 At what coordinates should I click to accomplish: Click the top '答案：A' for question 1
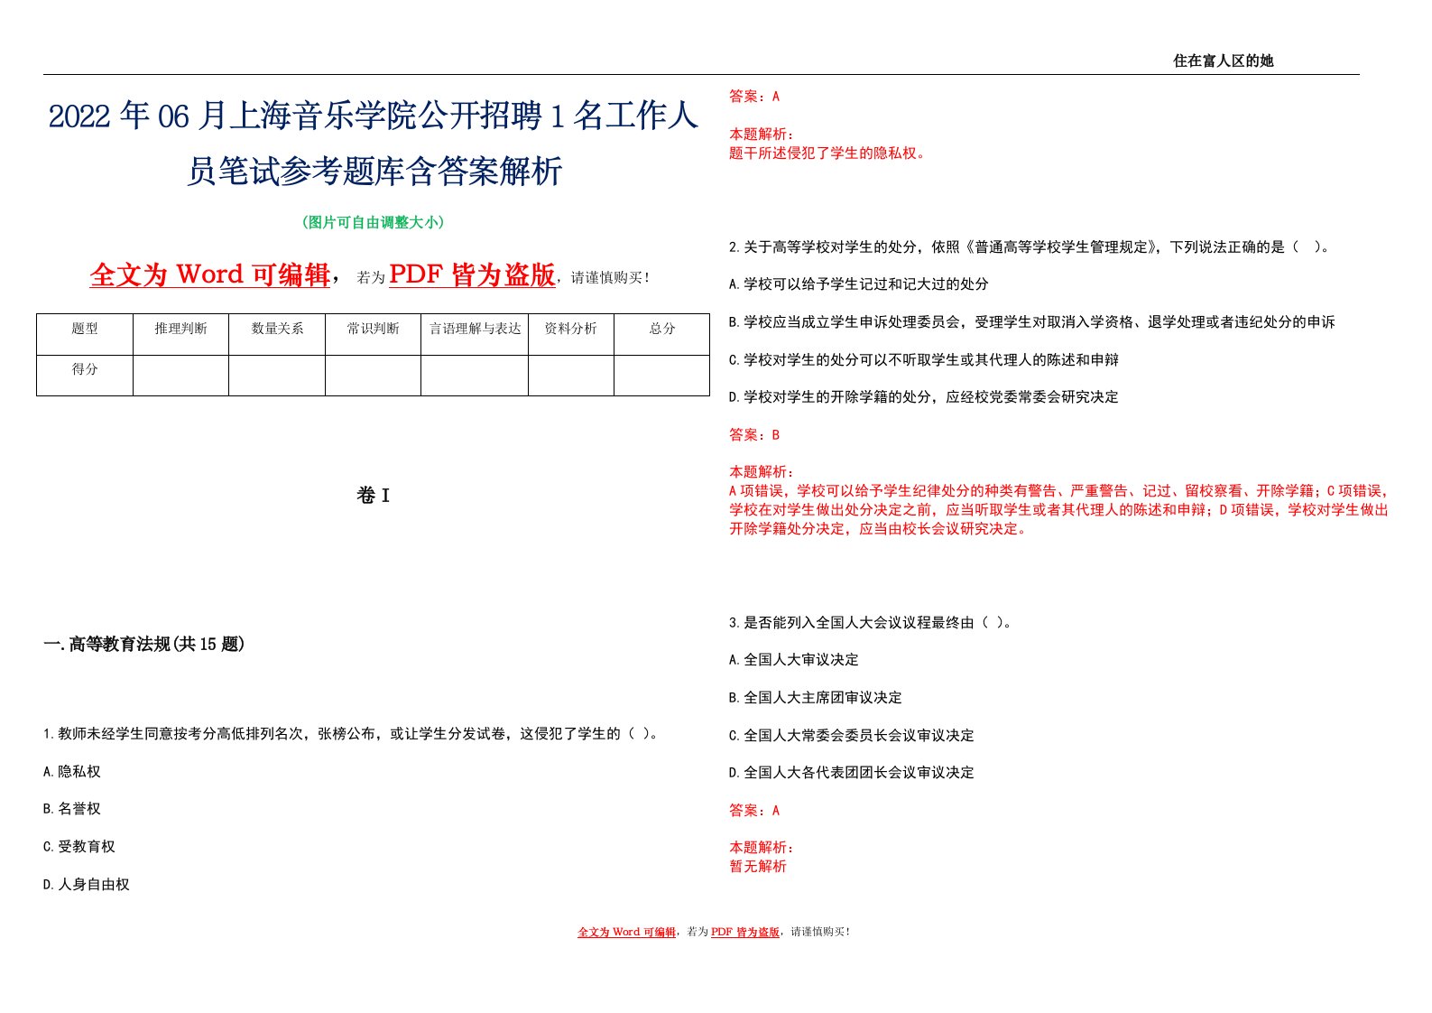pos(754,97)
